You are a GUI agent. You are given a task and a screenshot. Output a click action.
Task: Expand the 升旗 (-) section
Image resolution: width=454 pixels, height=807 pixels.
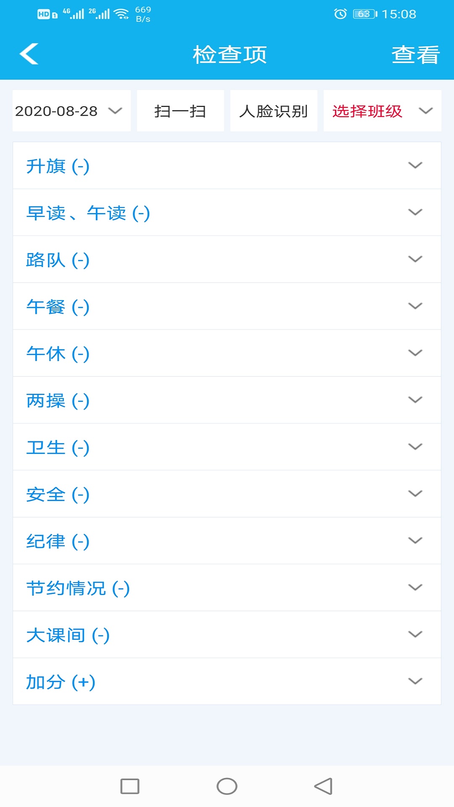(x=227, y=166)
